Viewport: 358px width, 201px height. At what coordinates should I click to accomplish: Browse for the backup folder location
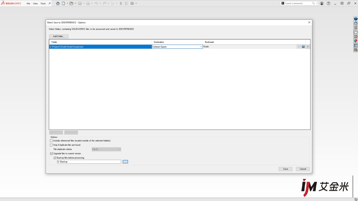tap(125, 162)
